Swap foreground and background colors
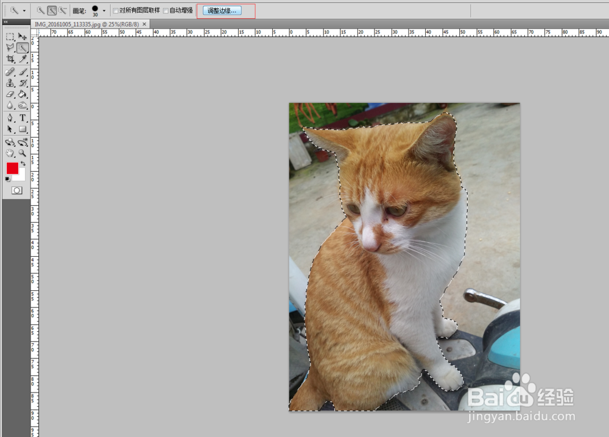This screenshot has height=437, width=609. [x=23, y=163]
